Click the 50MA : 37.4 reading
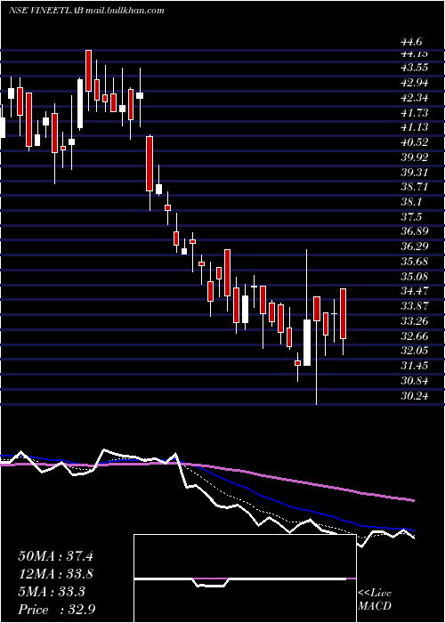Viewport: 445px width, 623px height. click(x=55, y=556)
